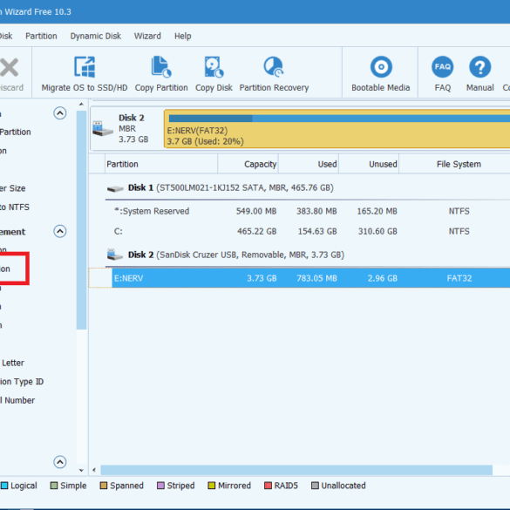Collapse the top sidebar section chevron
Viewport: 510px width, 510px height.
(60, 113)
